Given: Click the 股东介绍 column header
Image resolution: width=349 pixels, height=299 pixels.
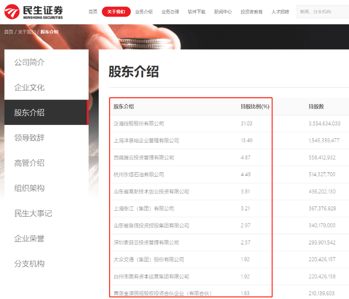Looking at the screenshot, I should (124, 106).
